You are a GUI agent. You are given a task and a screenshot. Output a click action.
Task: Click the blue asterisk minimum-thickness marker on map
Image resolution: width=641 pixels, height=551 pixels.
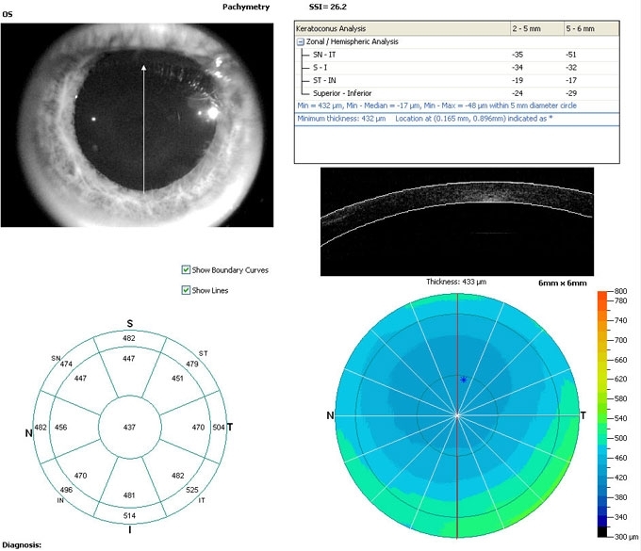(464, 380)
